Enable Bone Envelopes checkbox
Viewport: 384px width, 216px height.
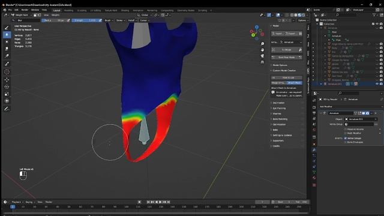(x=346, y=142)
